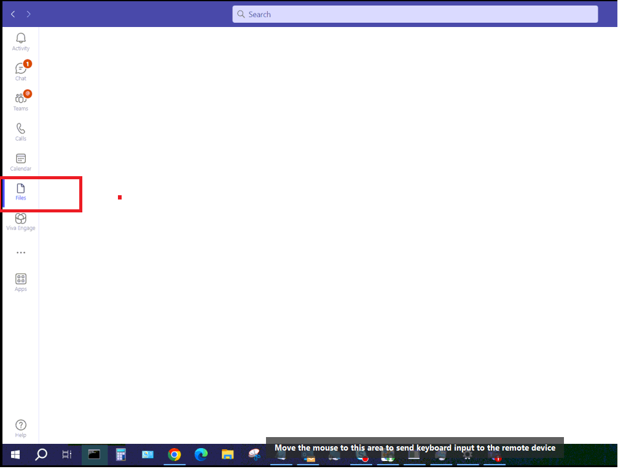
Task: Click into the Teams Search box
Action: coord(415,14)
